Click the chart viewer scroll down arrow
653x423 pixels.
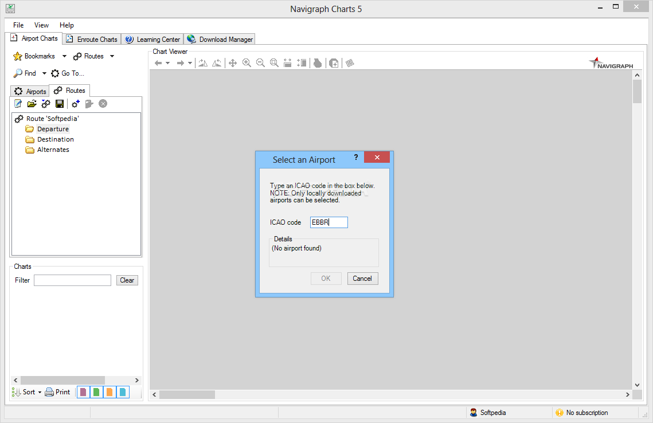(637, 385)
